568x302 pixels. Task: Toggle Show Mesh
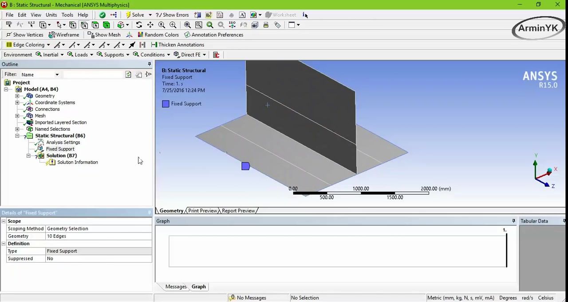pyautogui.click(x=104, y=35)
